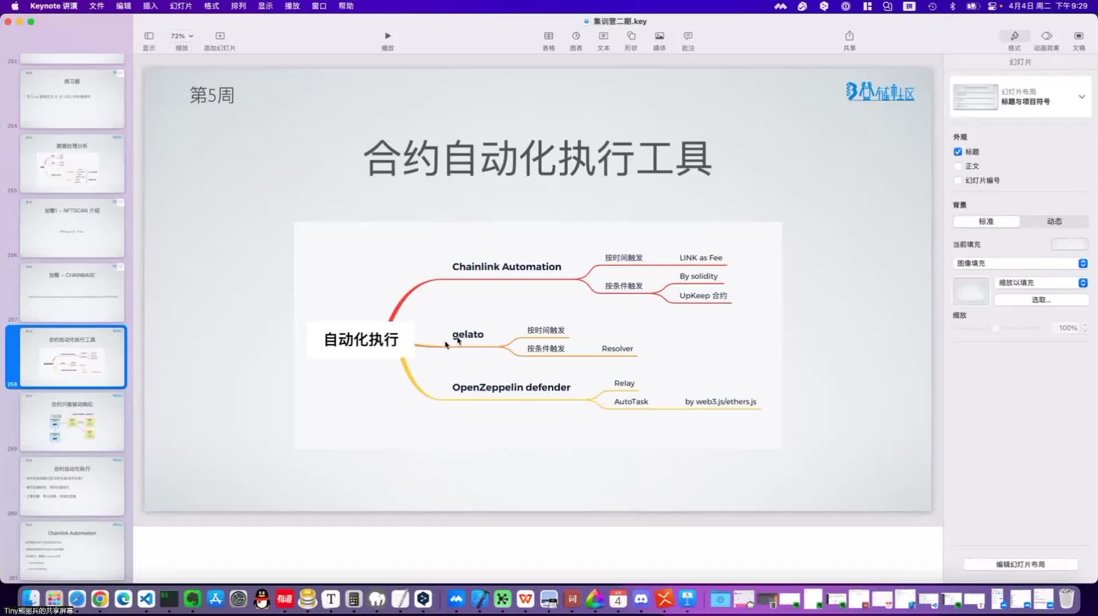
Task: Open the Animate (动画效果) inspector
Action: (1046, 36)
